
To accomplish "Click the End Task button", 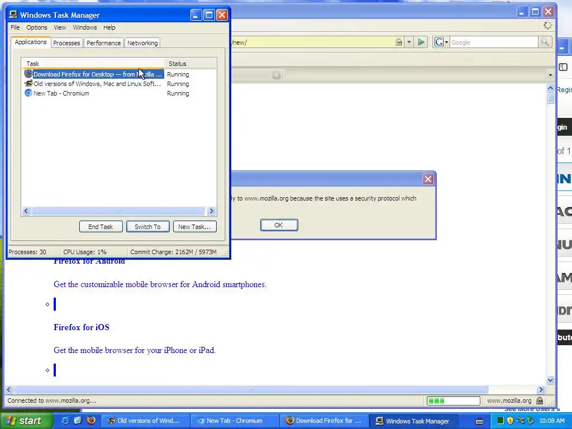I will pyautogui.click(x=101, y=227).
